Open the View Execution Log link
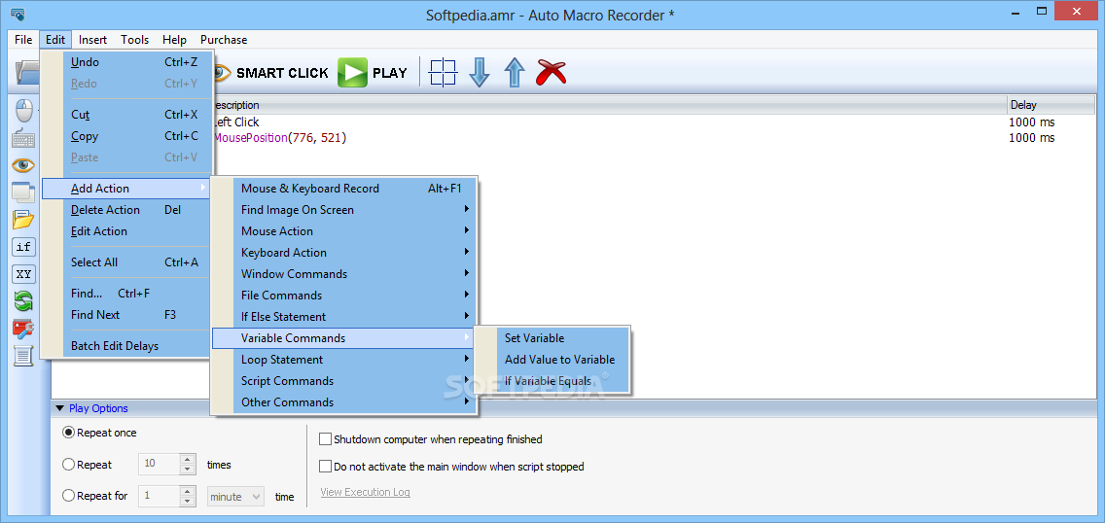 tap(365, 492)
